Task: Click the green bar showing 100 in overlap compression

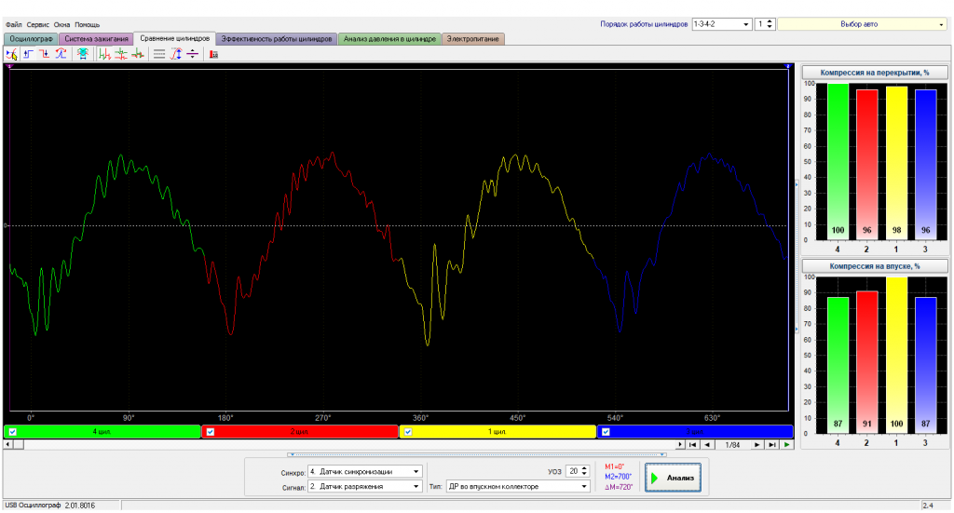Action: tap(838, 162)
